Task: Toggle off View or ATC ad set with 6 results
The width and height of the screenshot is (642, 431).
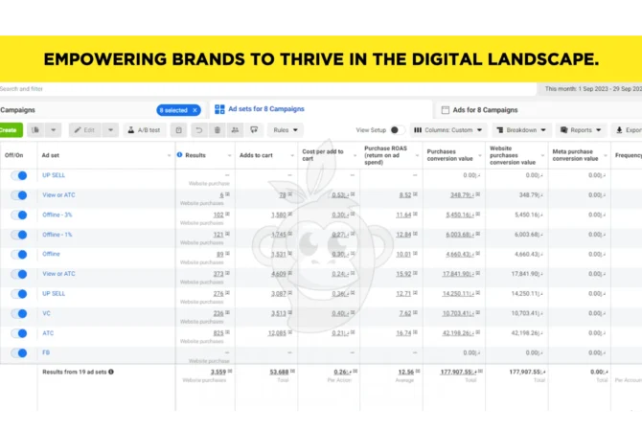Action: click(19, 195)
